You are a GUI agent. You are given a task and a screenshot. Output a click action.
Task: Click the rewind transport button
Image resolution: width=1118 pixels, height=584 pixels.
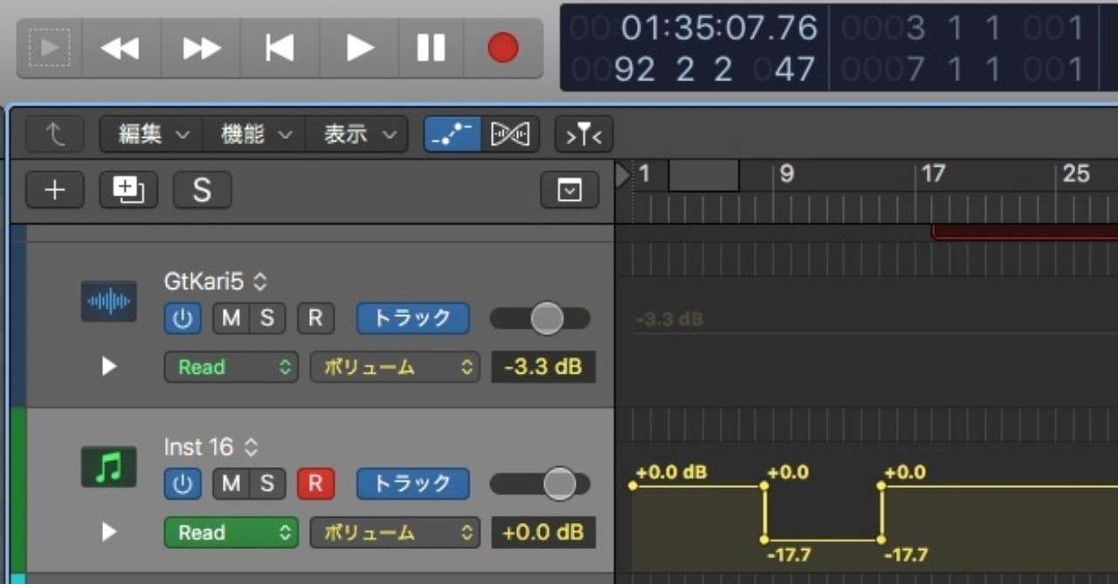pyautogui.click(x=121, y=48)
